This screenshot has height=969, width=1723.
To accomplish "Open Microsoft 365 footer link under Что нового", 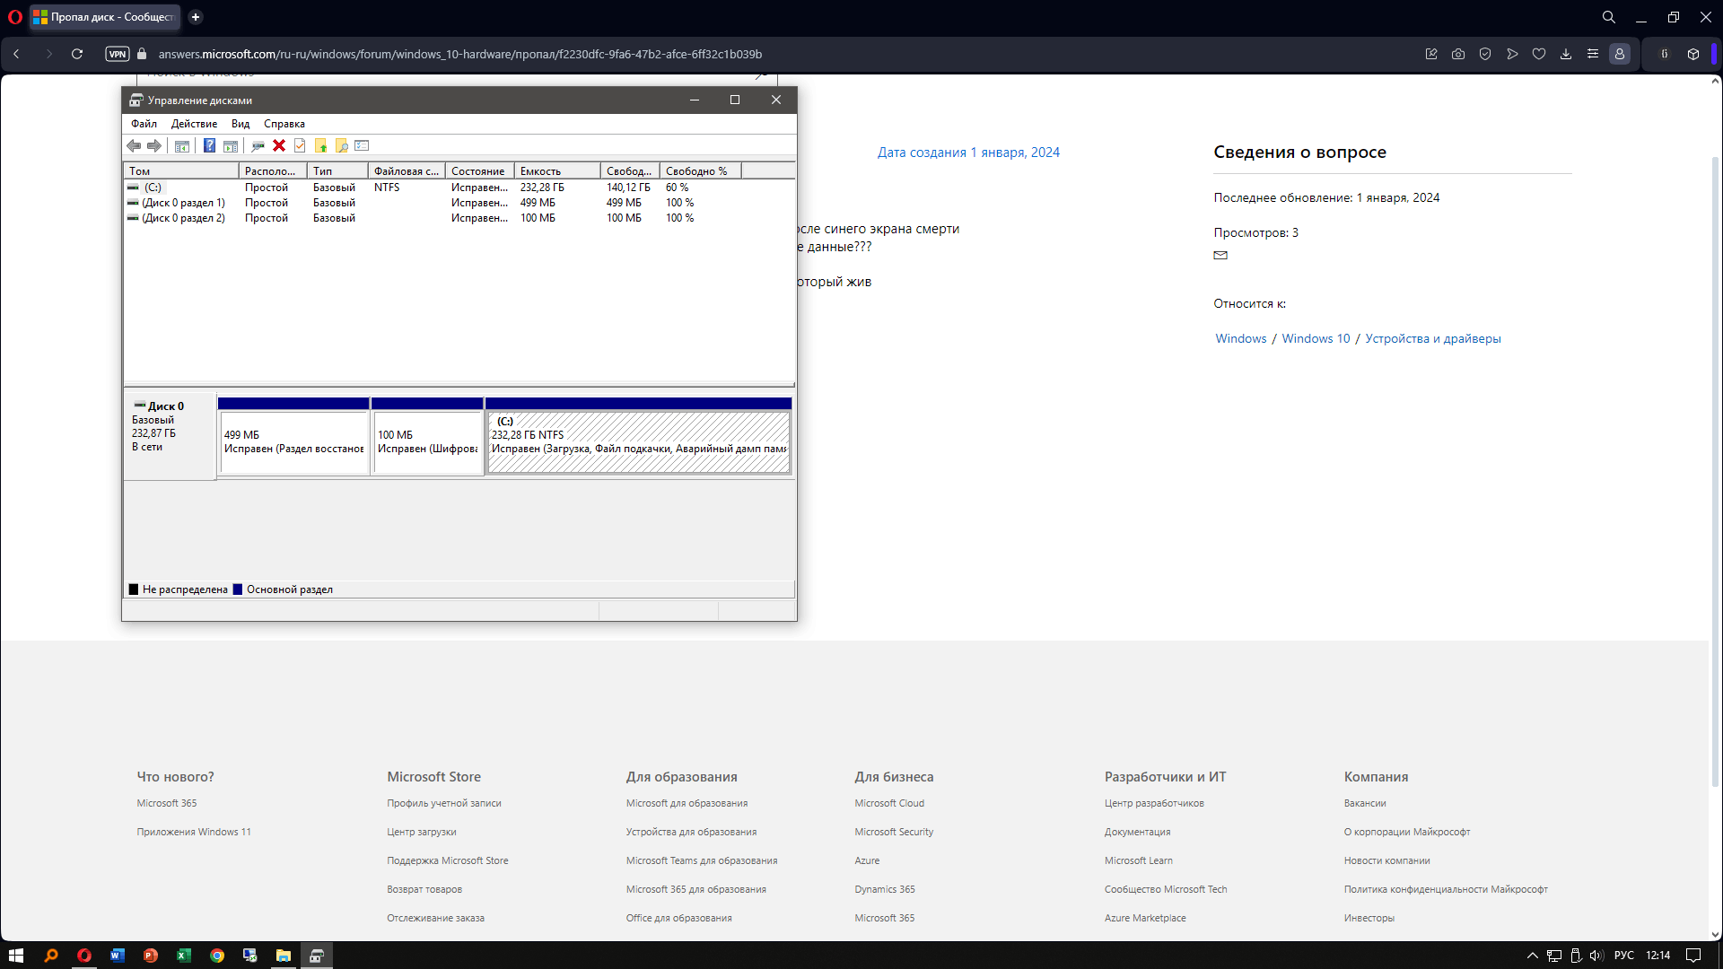I will click(167, 803).
